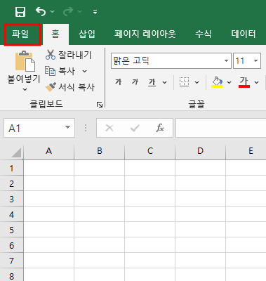Viewport: 266px width, 281px height.
Task: Select row 1 header
Action: [x=11, y=168]
